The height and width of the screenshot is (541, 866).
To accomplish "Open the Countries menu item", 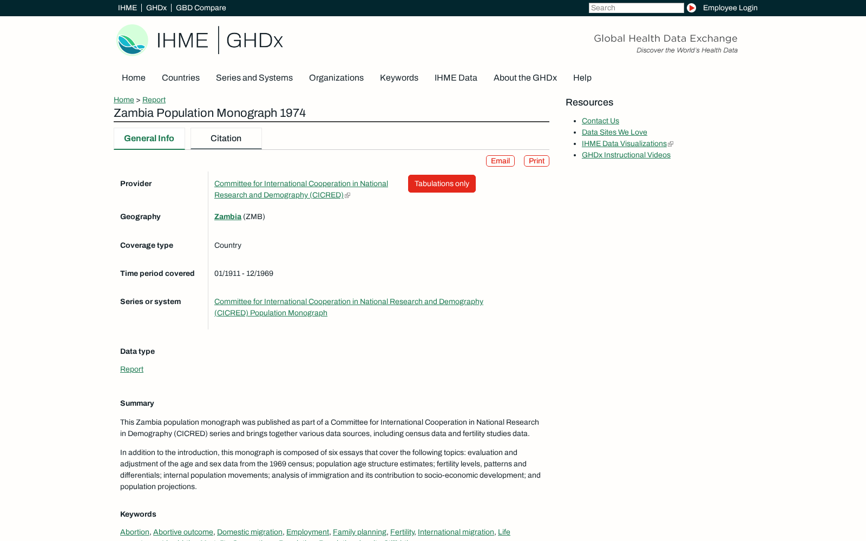I will [x=181, y=78].
